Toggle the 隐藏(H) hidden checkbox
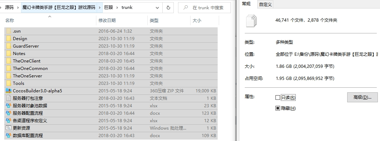Screen dimensions: 380x141 coord(278,108)
